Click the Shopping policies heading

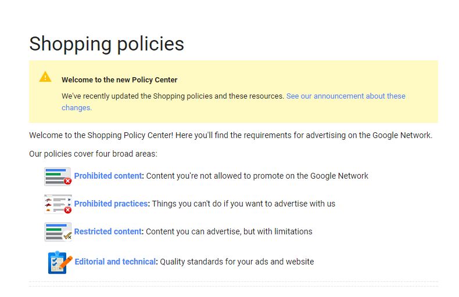tap(106, 44)
